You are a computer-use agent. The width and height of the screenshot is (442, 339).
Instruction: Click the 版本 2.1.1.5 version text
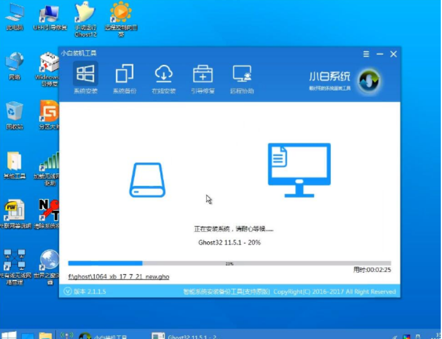click(90, 292)
